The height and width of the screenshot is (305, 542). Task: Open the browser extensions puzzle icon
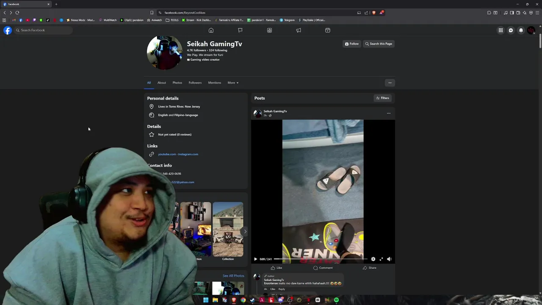[x=489, y=13]
